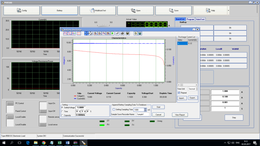The image size is (260, 146).
Task: Click the Sample Save Recorder Name field
Action: [x=143, y=114]
